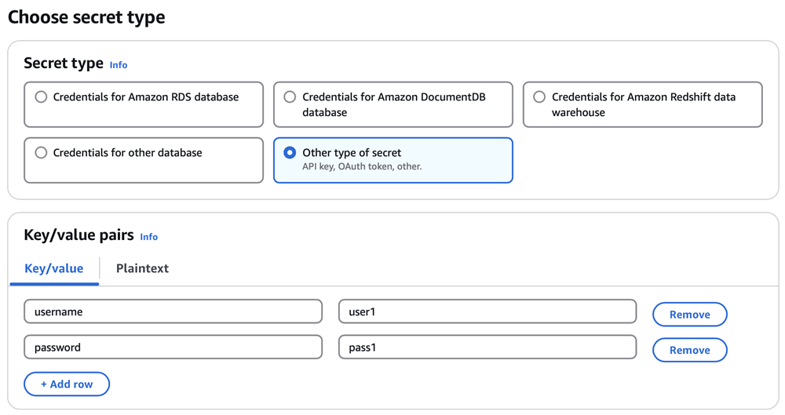The image size is (785, 415).
Task: Pick Credentials for Amazon Redshift data warehouse
Action: (539, 97)
